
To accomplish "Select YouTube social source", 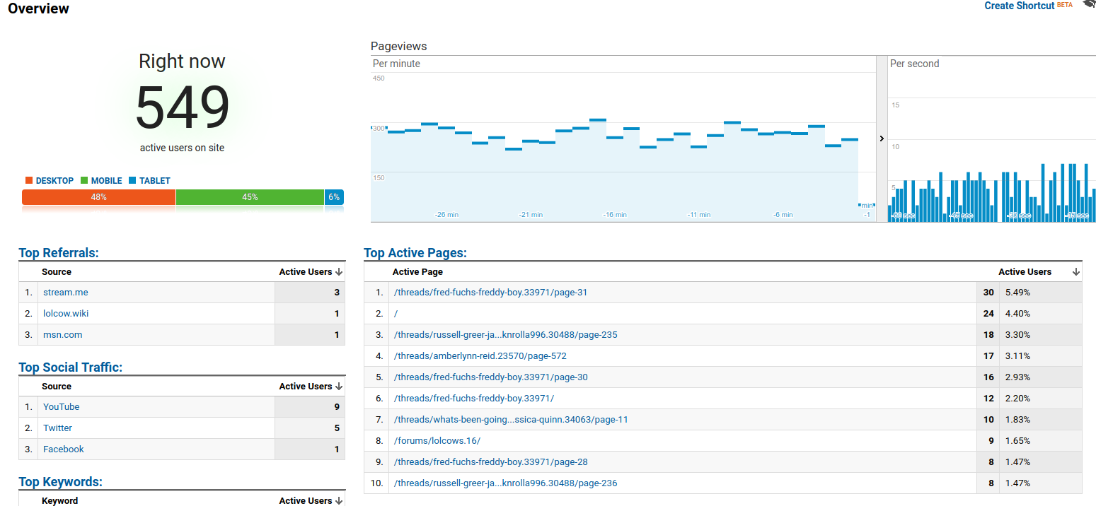I will (x=62, y=407).
